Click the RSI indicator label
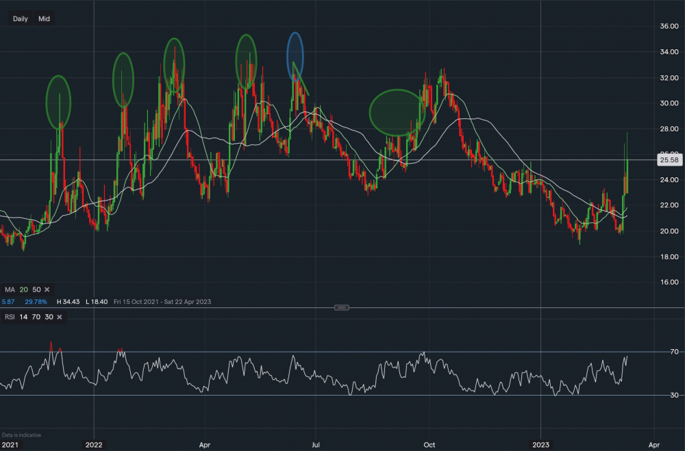The width and height of the screenshot is (685, 451). coord(10,317)
